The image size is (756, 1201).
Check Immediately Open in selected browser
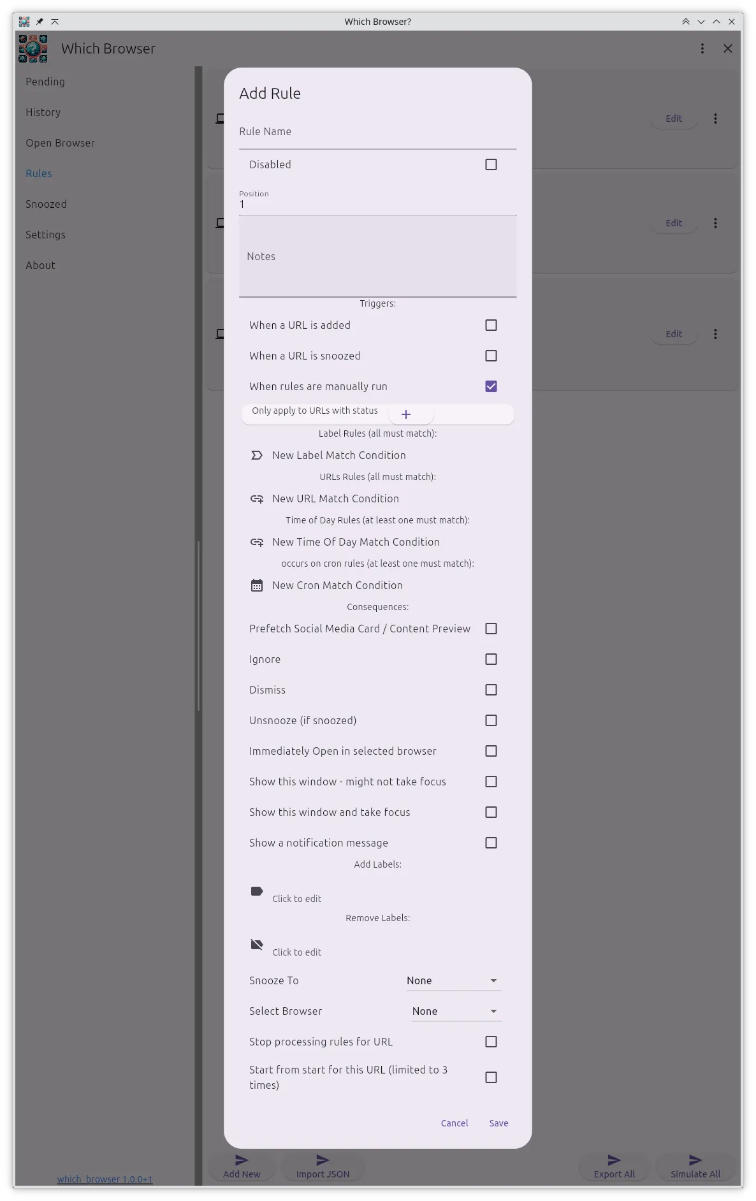click(491, 751)
